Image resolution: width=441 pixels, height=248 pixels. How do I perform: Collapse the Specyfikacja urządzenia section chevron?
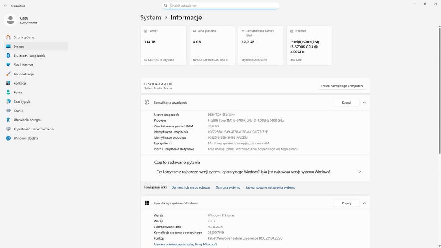tap(364, 103)
